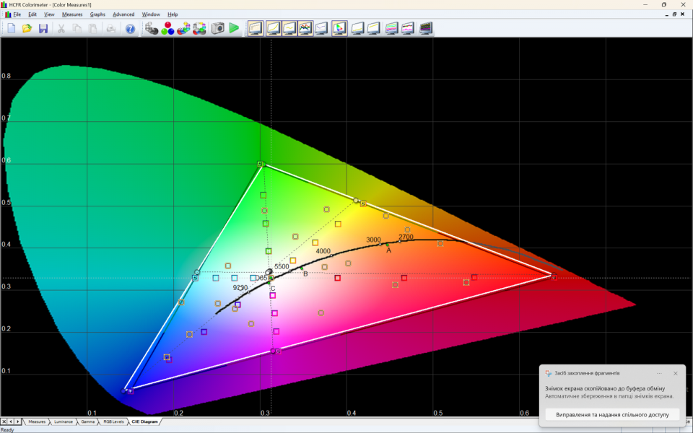Viewport: 693px width, 433px height.
Task: Save using the blue floppy disk icon
Action: click(x=43, y=28)
